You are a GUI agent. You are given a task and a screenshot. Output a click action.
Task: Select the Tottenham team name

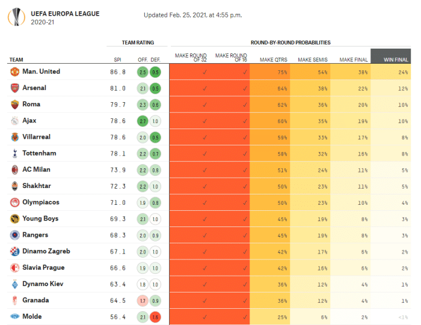click(x=40, y=153)
